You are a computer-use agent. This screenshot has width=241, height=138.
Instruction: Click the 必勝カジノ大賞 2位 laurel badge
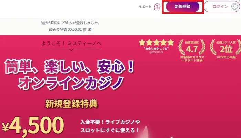pos(226,47)
